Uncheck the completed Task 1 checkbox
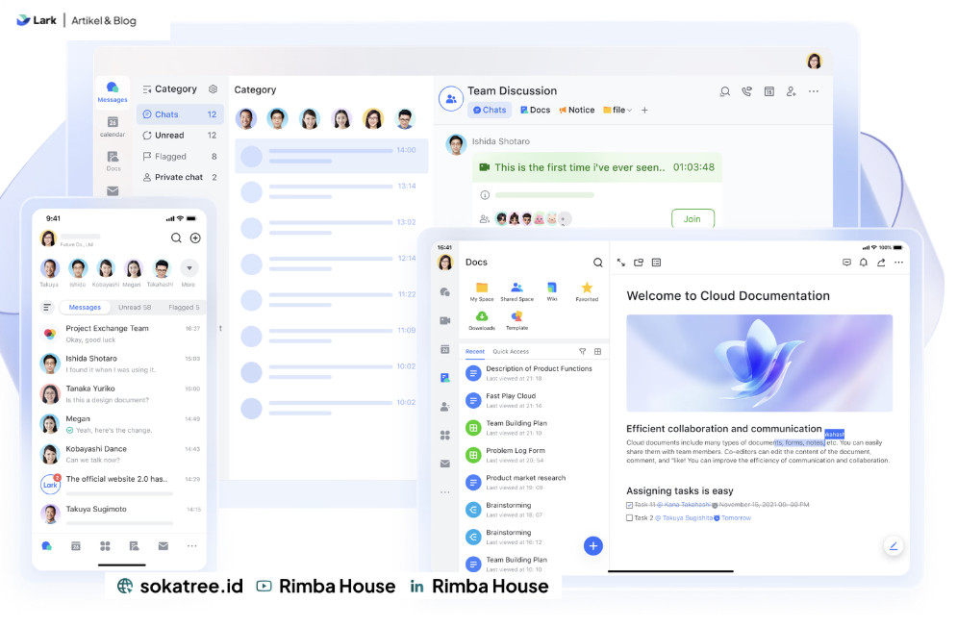This screenshot has height=627, width=957. pyautogui.click(x=629, y=505)
